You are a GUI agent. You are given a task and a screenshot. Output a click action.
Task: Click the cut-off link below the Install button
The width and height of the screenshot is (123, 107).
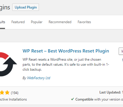[x=122, y=60]
